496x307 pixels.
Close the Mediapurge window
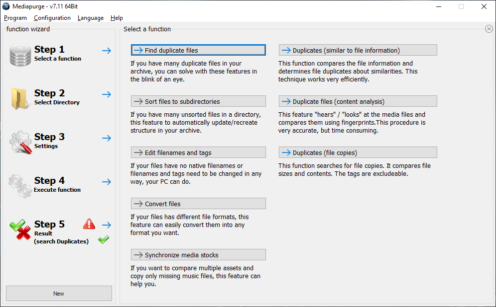click(x=484, y=6)
